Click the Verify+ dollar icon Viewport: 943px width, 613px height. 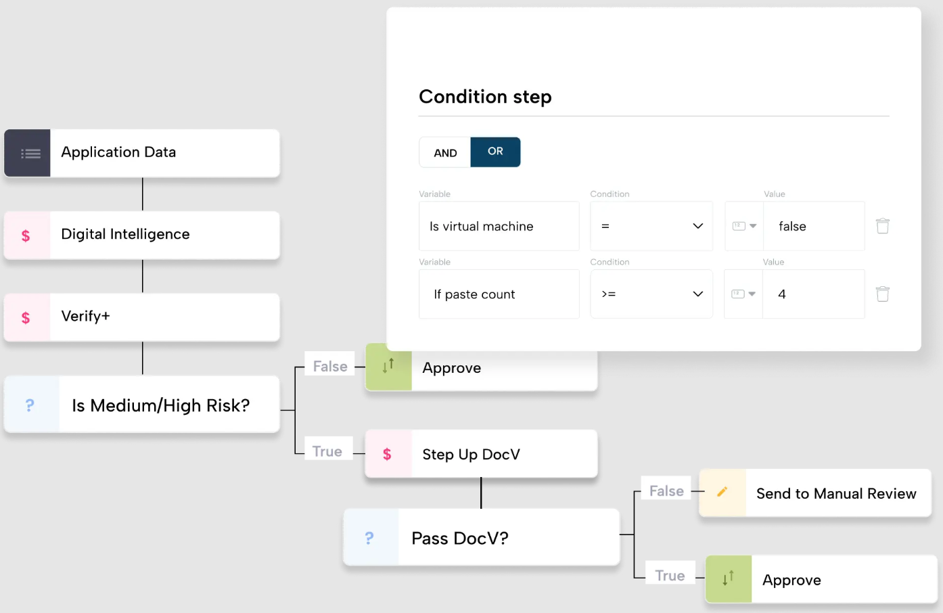(26, 317)
